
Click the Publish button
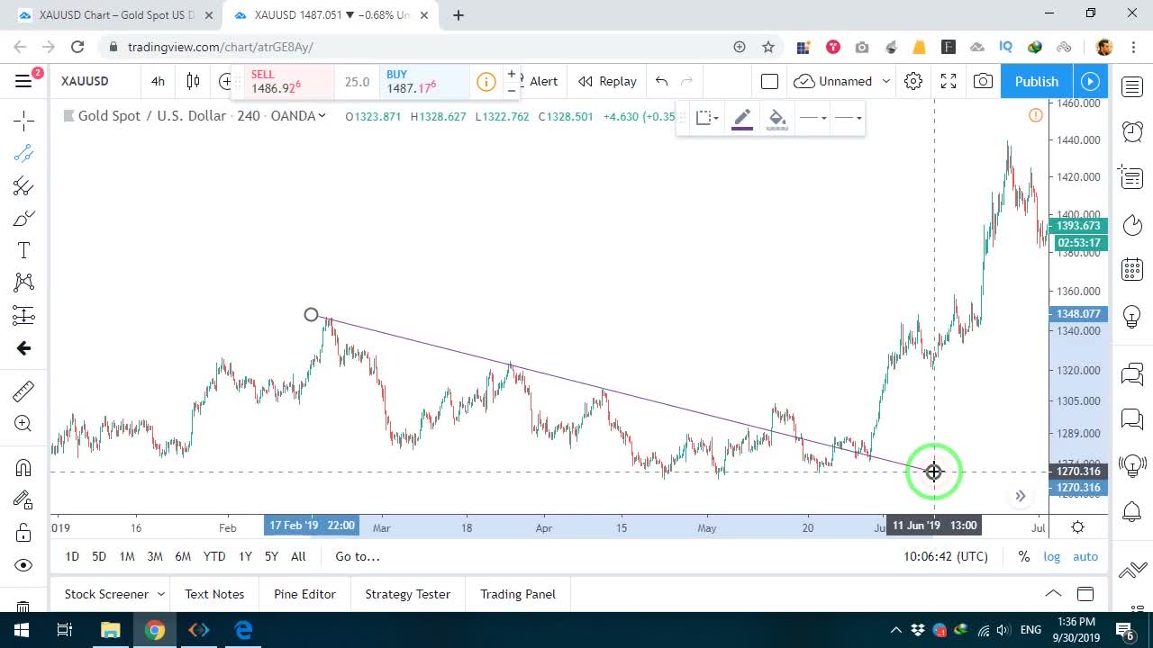1037,81
